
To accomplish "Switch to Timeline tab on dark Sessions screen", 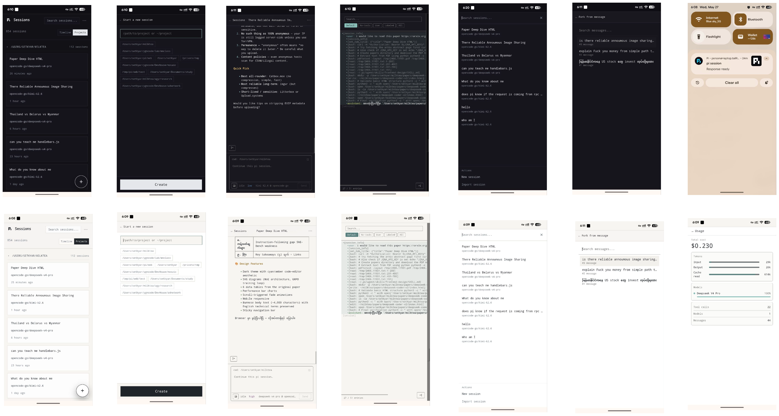I will (x=65, y=32).
